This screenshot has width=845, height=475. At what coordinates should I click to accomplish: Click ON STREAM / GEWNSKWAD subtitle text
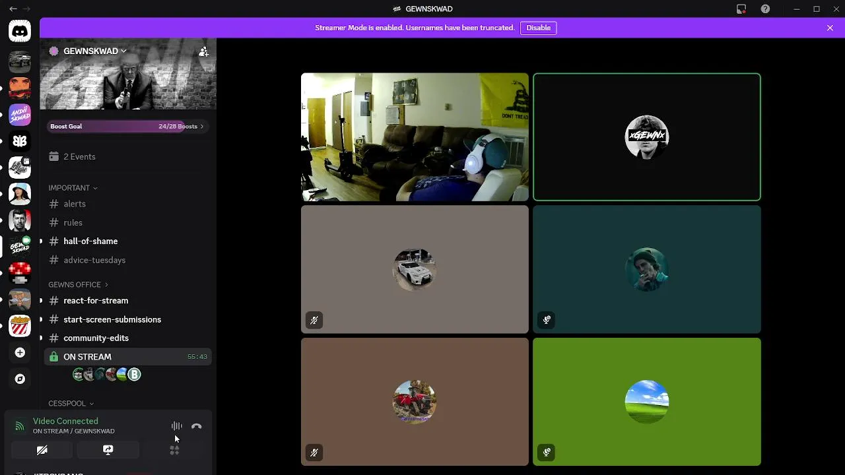74,431
